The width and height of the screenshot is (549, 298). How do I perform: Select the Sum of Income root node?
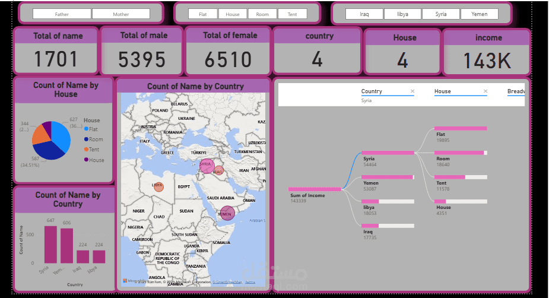315,189
